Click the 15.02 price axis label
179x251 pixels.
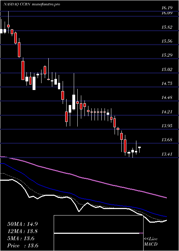(167, 69)
